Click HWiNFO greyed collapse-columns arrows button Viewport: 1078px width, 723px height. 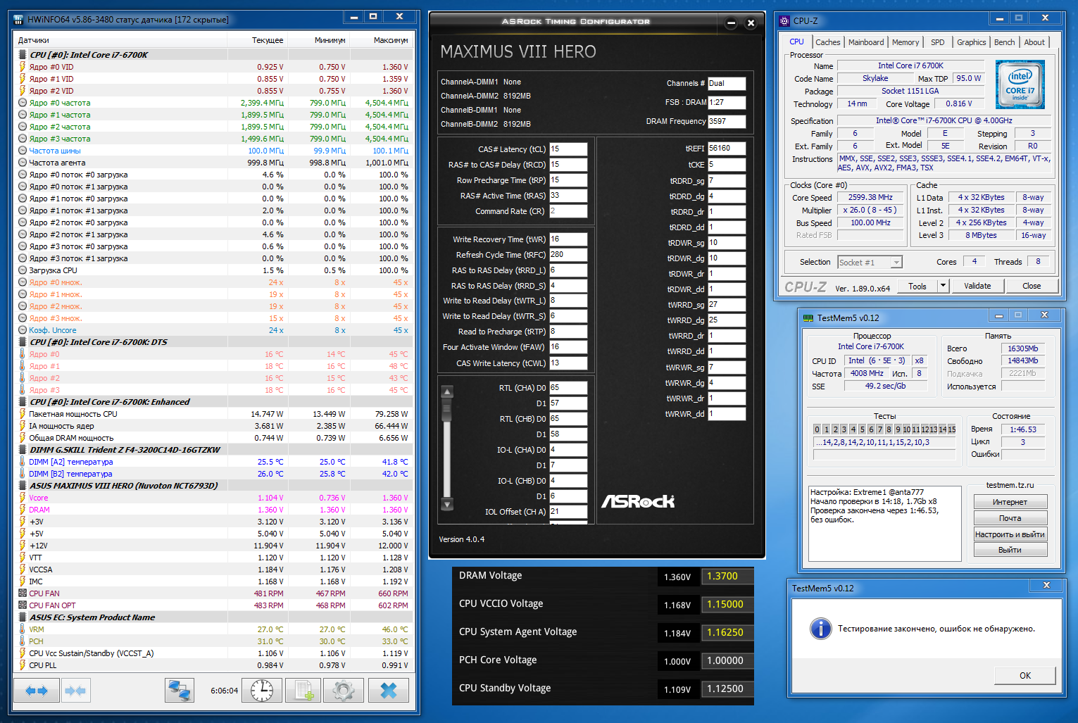(75, 691)
